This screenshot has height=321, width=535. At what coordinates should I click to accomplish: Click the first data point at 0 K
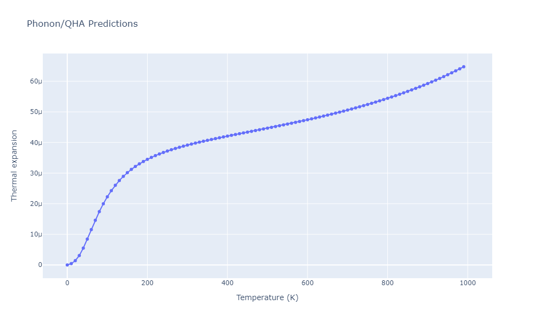click(67, 265)
